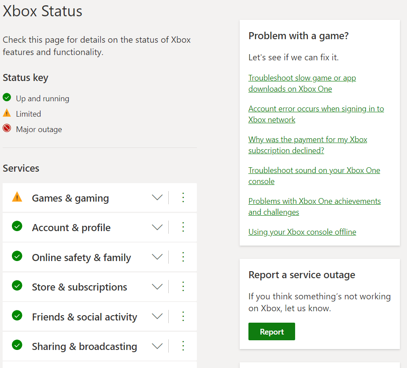Expand the Sharing & broadcasting section

[157, 346]
